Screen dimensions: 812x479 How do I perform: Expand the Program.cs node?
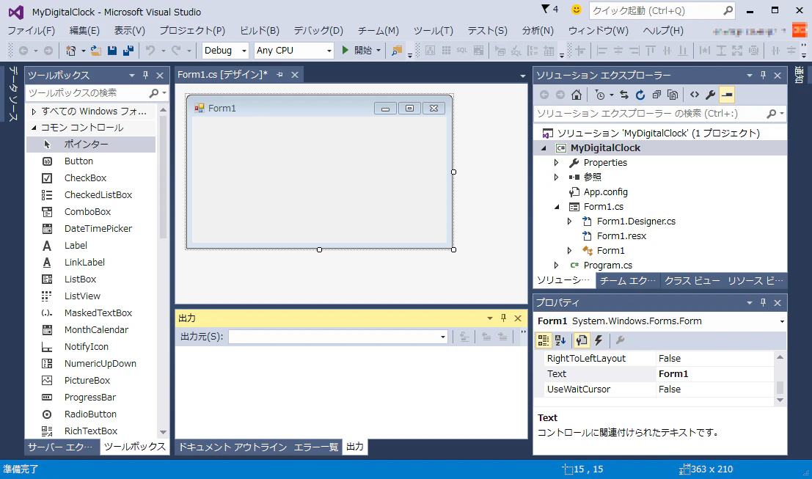[557, 265]
